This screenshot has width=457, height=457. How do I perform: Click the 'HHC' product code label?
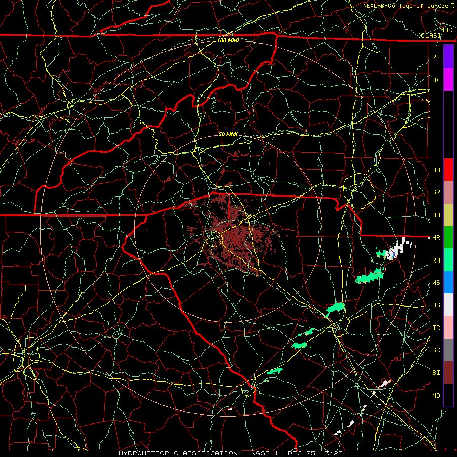point(446,30)
